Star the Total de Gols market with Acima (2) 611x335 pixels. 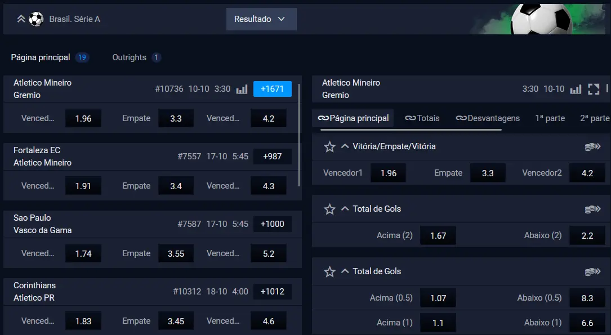[329, 209]
